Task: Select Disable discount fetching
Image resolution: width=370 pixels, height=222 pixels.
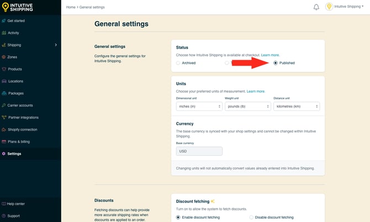Action: pyautogui.click(x=251, y=217)
